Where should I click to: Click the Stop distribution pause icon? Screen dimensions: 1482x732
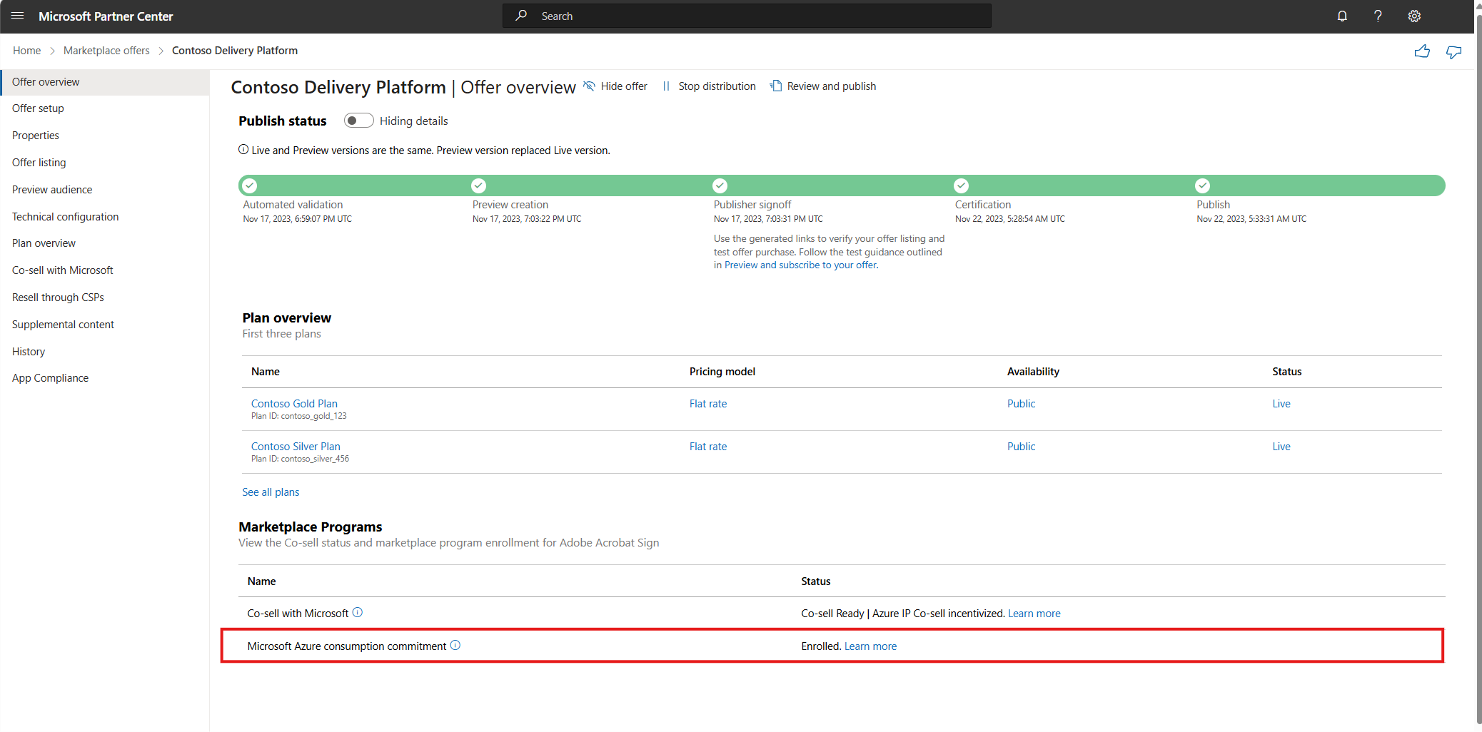(x=666, y=86)
